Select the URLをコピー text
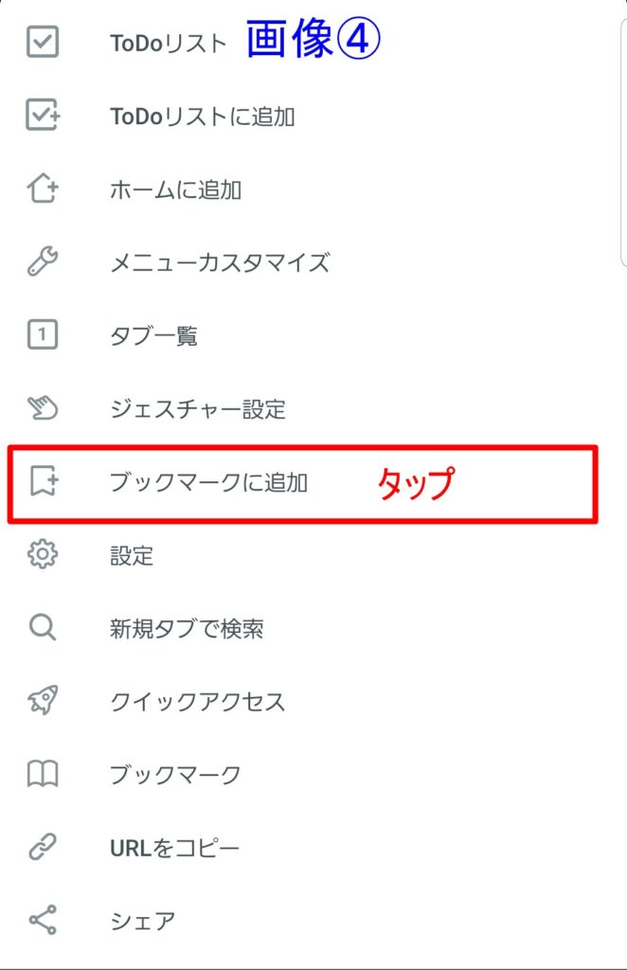627x970 pixels. (x=174, y=848)
